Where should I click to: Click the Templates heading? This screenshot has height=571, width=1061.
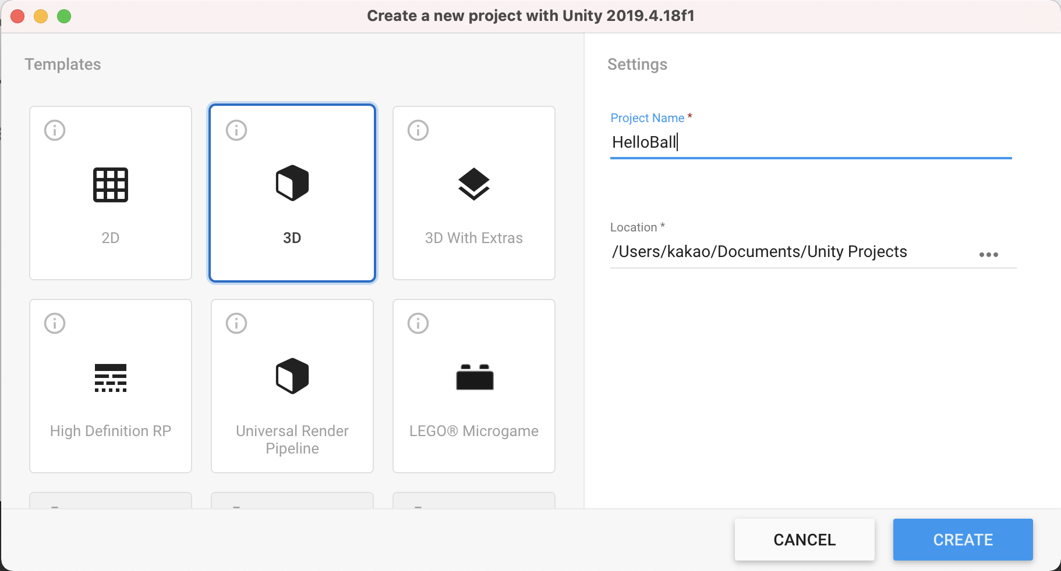63,65
